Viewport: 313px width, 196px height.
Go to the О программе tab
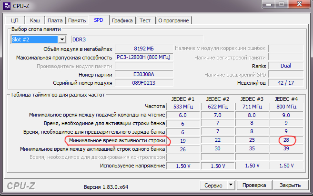coord(173,20)
